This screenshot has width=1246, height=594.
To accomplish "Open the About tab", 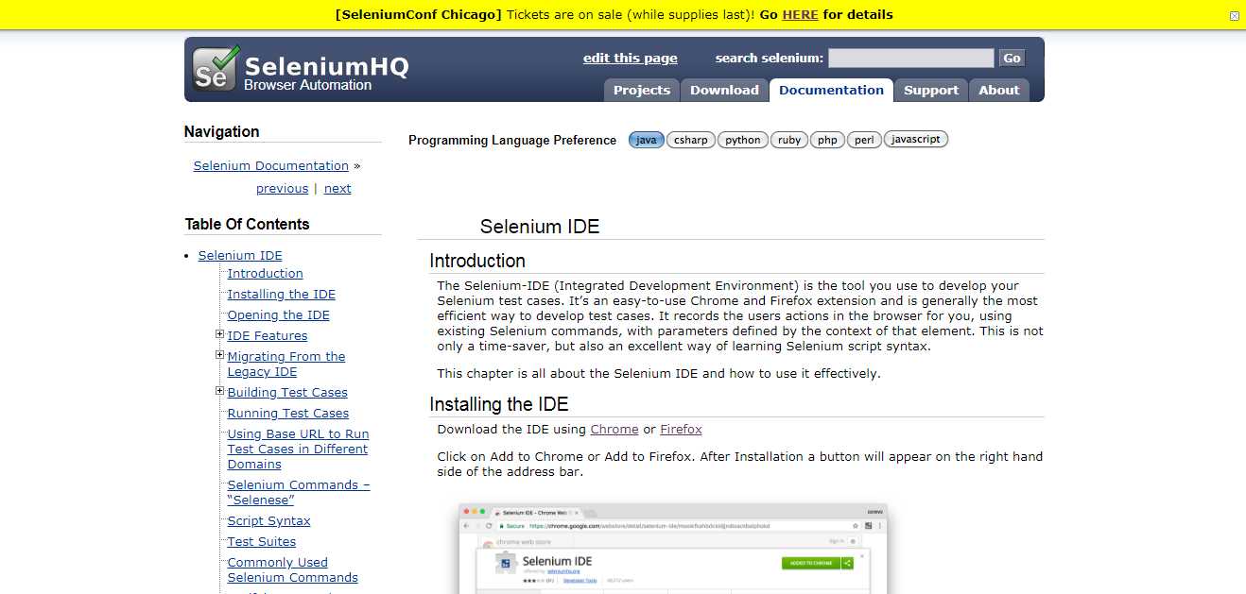I will [x=999, y=90].
